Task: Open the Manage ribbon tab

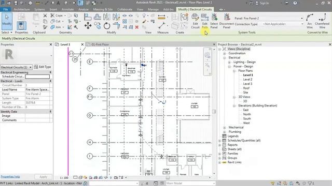Action: pyautogui.click(x=153, y=9)
